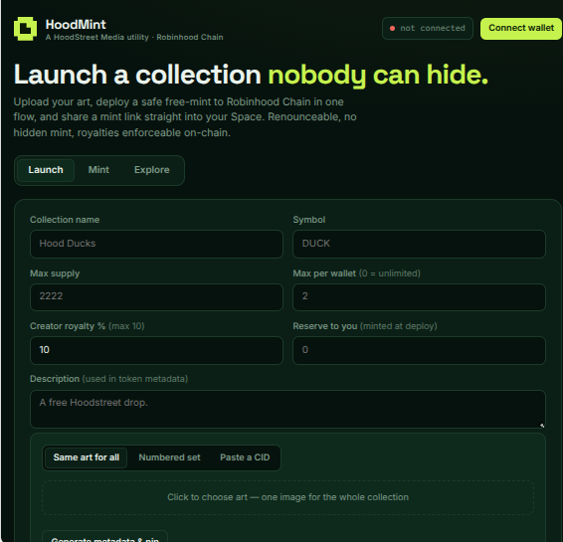Click the Max per wallet input
The width and height of the screenshot is (563, 542).
(x=419, y=296)
